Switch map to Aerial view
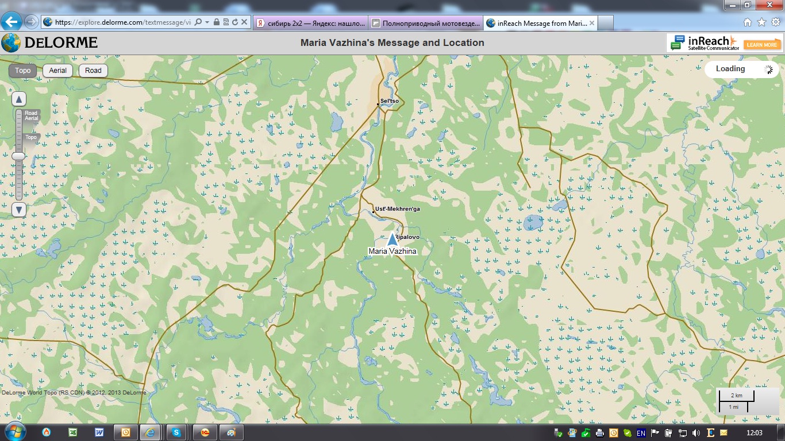Image resolution: width=785 pixels, height=441 pixels. 57,71
